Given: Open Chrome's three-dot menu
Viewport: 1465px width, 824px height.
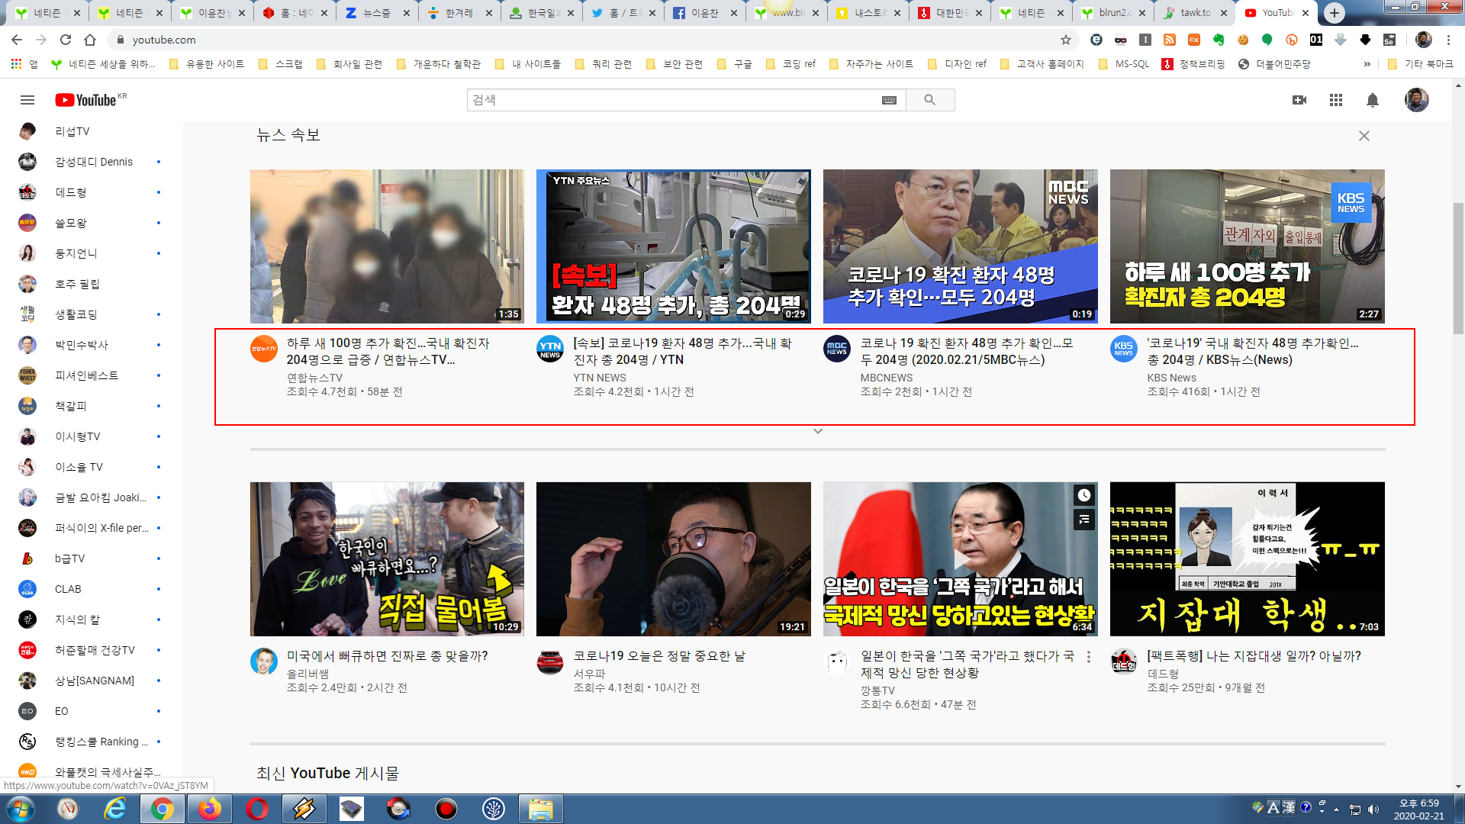Looking at the screenshot, I should pos(1449,40).
